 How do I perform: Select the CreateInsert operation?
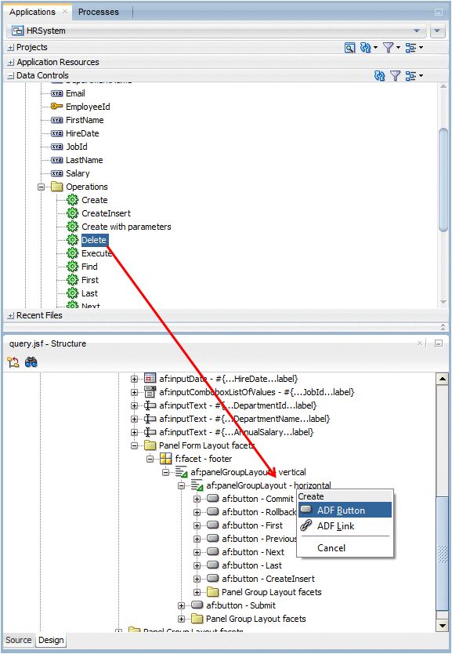(x=106, y=213)
